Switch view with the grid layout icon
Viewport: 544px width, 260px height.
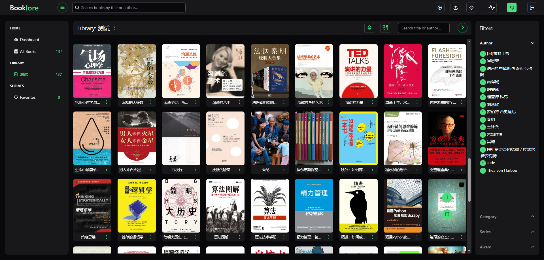385,28
